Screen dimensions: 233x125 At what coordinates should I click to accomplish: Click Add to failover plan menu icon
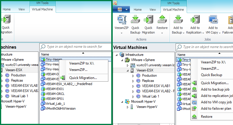(194, 109)
